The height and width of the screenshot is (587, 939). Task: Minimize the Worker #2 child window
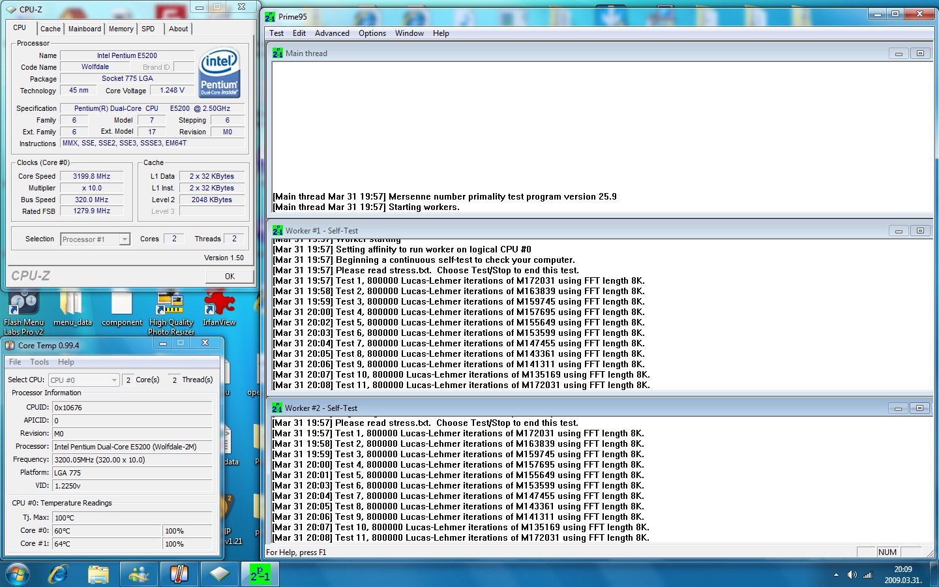[x=898, y=408]
